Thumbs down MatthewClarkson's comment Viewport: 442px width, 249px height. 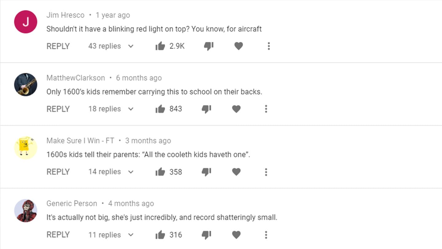coord(206,109)
